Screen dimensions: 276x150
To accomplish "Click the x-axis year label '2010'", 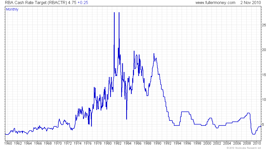I will tap(257, 143).
